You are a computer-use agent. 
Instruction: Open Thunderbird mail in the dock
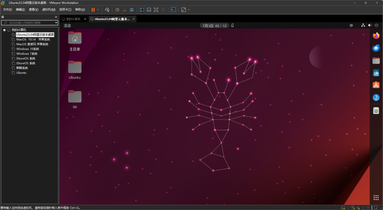coord(376,48)
